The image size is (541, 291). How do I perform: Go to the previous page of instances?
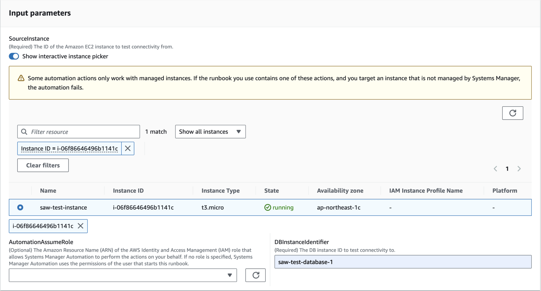pos(496,169)
